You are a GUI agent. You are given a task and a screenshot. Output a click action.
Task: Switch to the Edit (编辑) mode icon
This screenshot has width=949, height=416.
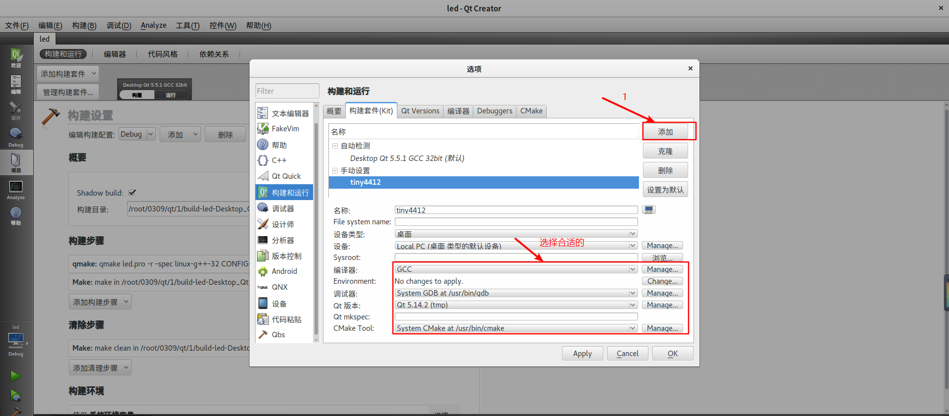(x=16, y=85)
